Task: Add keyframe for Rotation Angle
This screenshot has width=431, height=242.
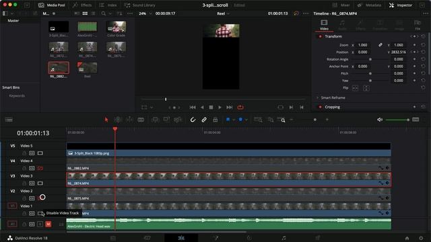Action: [415, 59]
